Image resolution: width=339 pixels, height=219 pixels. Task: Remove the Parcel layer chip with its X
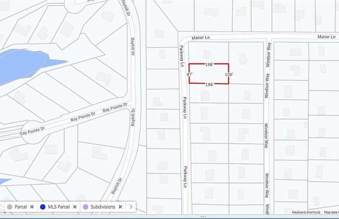pyautogui.click(x=32, y=207)
